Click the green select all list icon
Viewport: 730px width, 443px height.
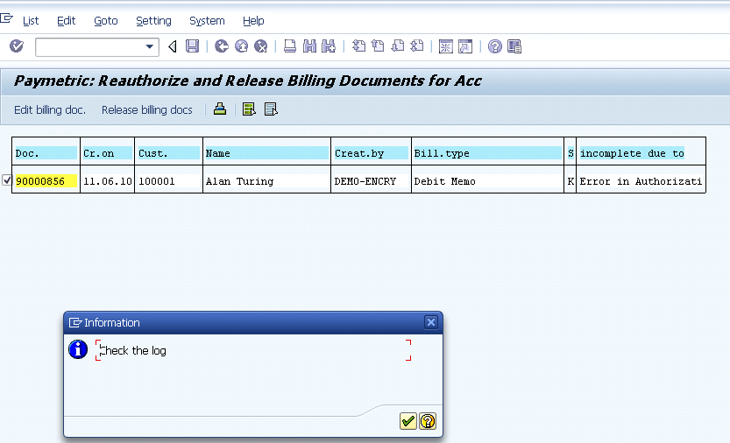[249, 109]
